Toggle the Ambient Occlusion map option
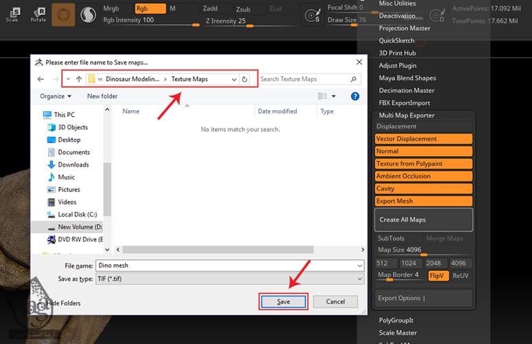The height and width of the screenshot is (344, 532). (423, 176)
